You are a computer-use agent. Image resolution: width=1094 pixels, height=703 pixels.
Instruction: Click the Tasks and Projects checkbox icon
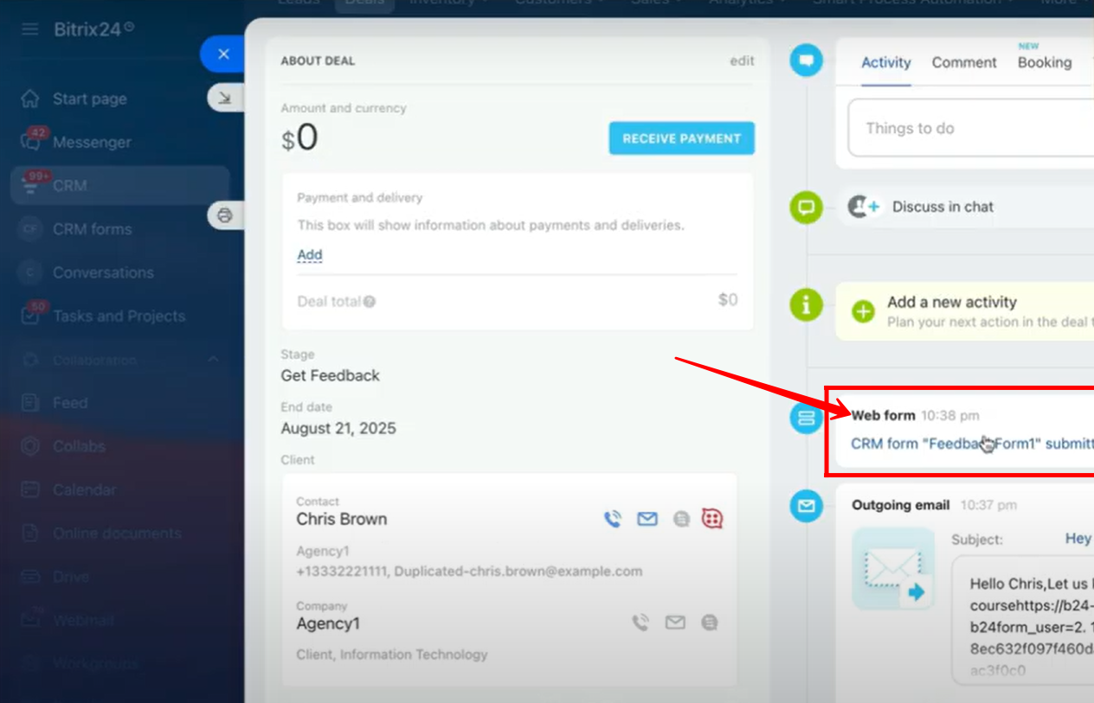point(30,316)
